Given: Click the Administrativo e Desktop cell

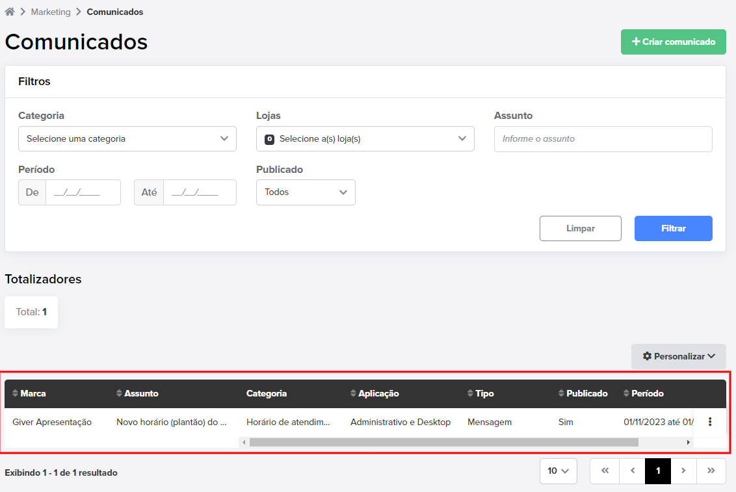Looking at the screenshot, I should click(401, 422).
